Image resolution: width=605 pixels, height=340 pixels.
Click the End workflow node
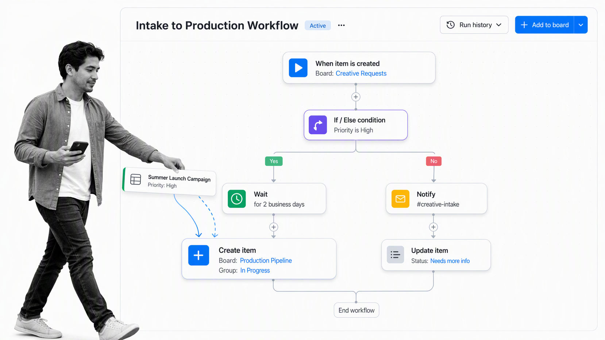(x=357, y=310)
